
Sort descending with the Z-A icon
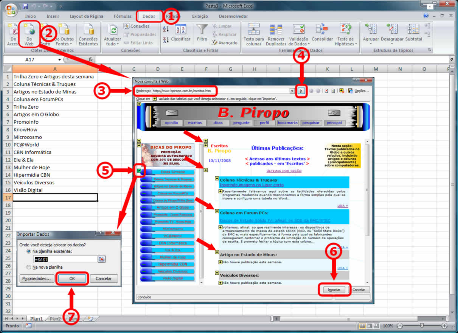166,39
